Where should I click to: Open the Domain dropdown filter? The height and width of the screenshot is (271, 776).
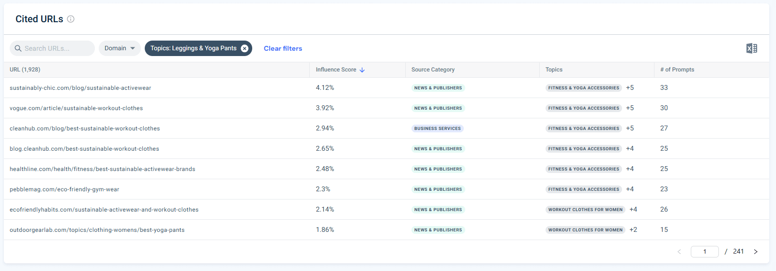click(120, 48)
